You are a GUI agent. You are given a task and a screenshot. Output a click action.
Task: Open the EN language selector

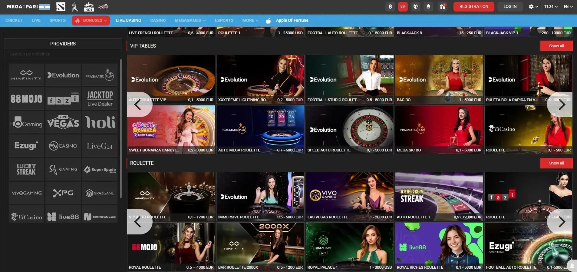pyautogui.click(x=568, y=6)
